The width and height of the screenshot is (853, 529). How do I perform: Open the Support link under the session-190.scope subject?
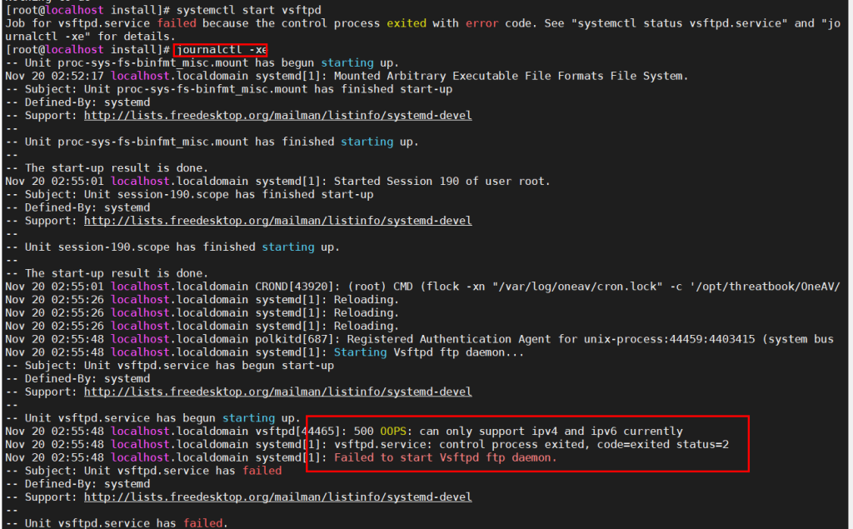[x=277, y=221]
